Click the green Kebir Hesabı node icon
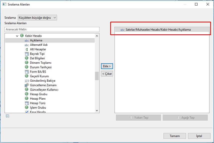 [22, 36]
